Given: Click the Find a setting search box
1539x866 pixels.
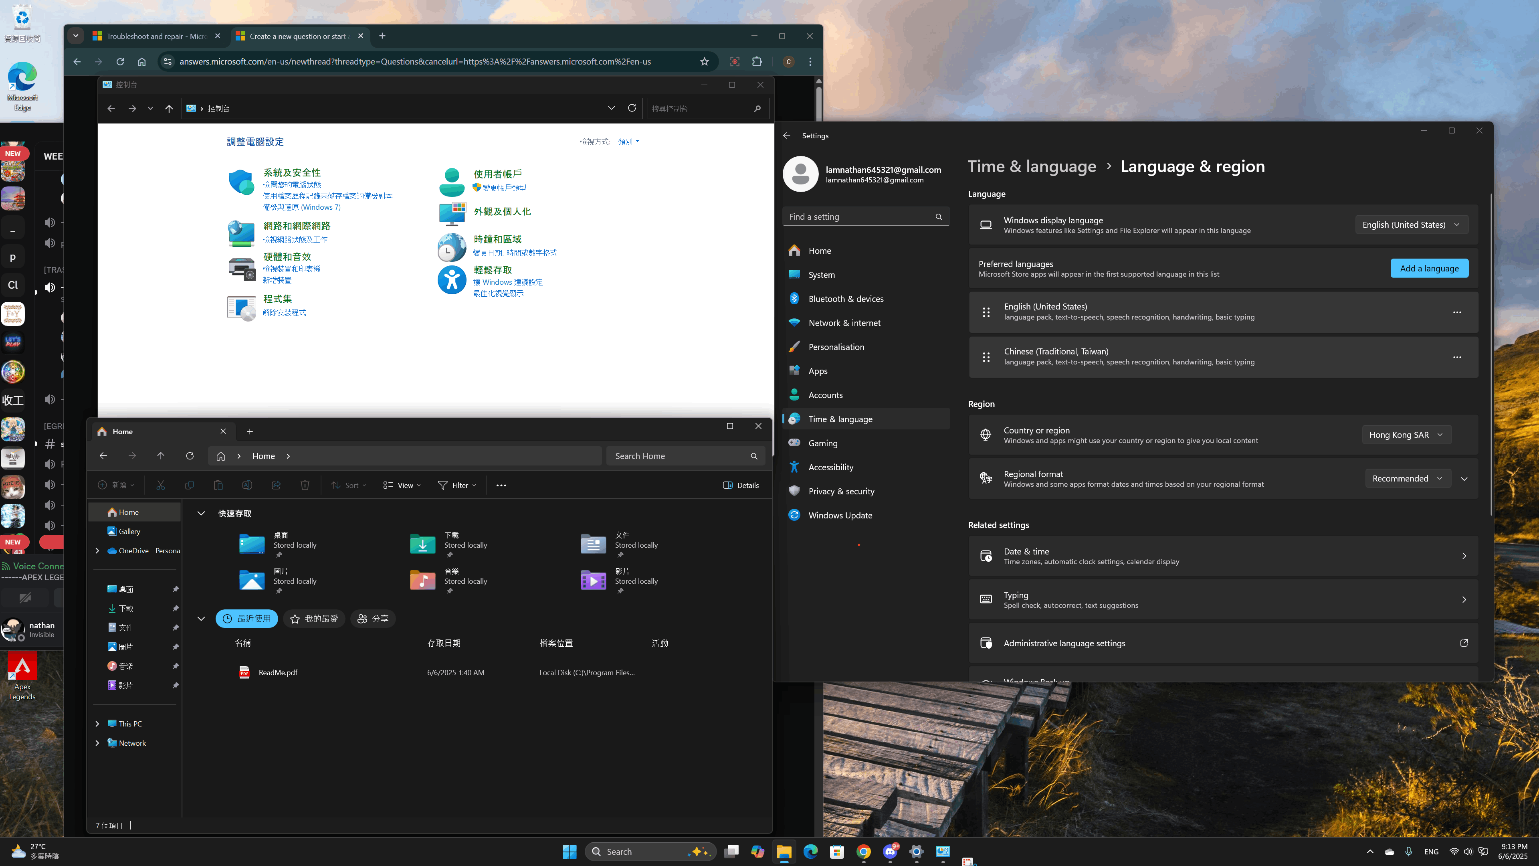Looking at the screenshot, I should 866,217.
